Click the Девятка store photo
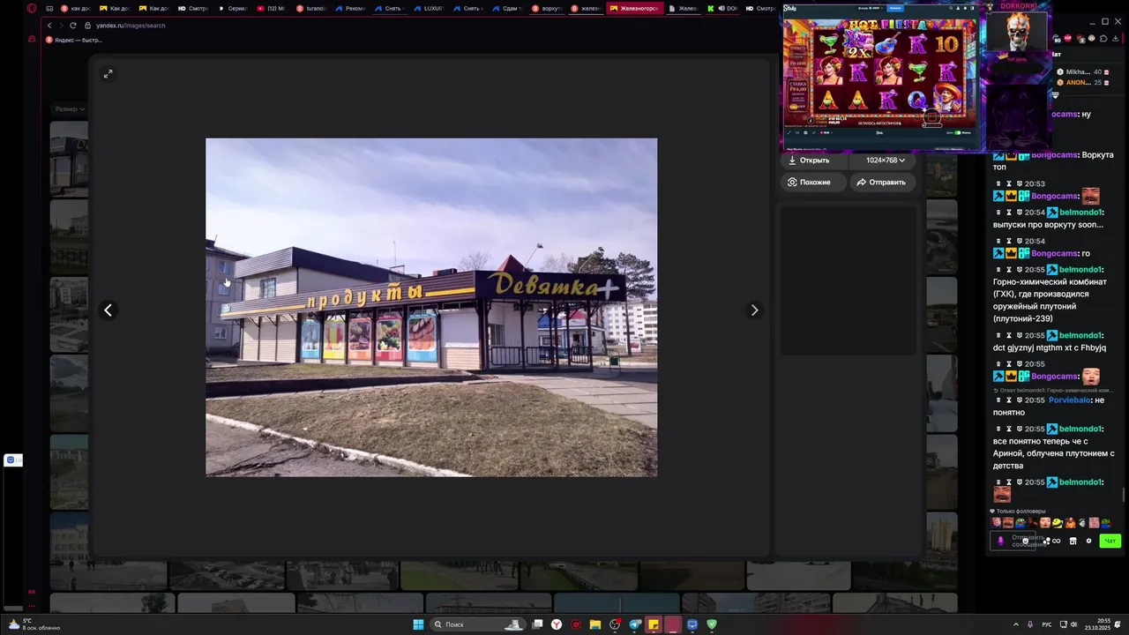This screenshot has width=1129, height=635. tap(431, 307)
